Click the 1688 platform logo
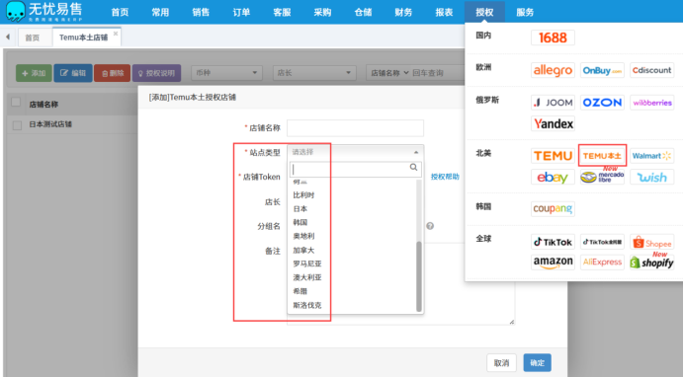Image resolution: width=684 pixels, height=377 pixels. pos(553,38)
